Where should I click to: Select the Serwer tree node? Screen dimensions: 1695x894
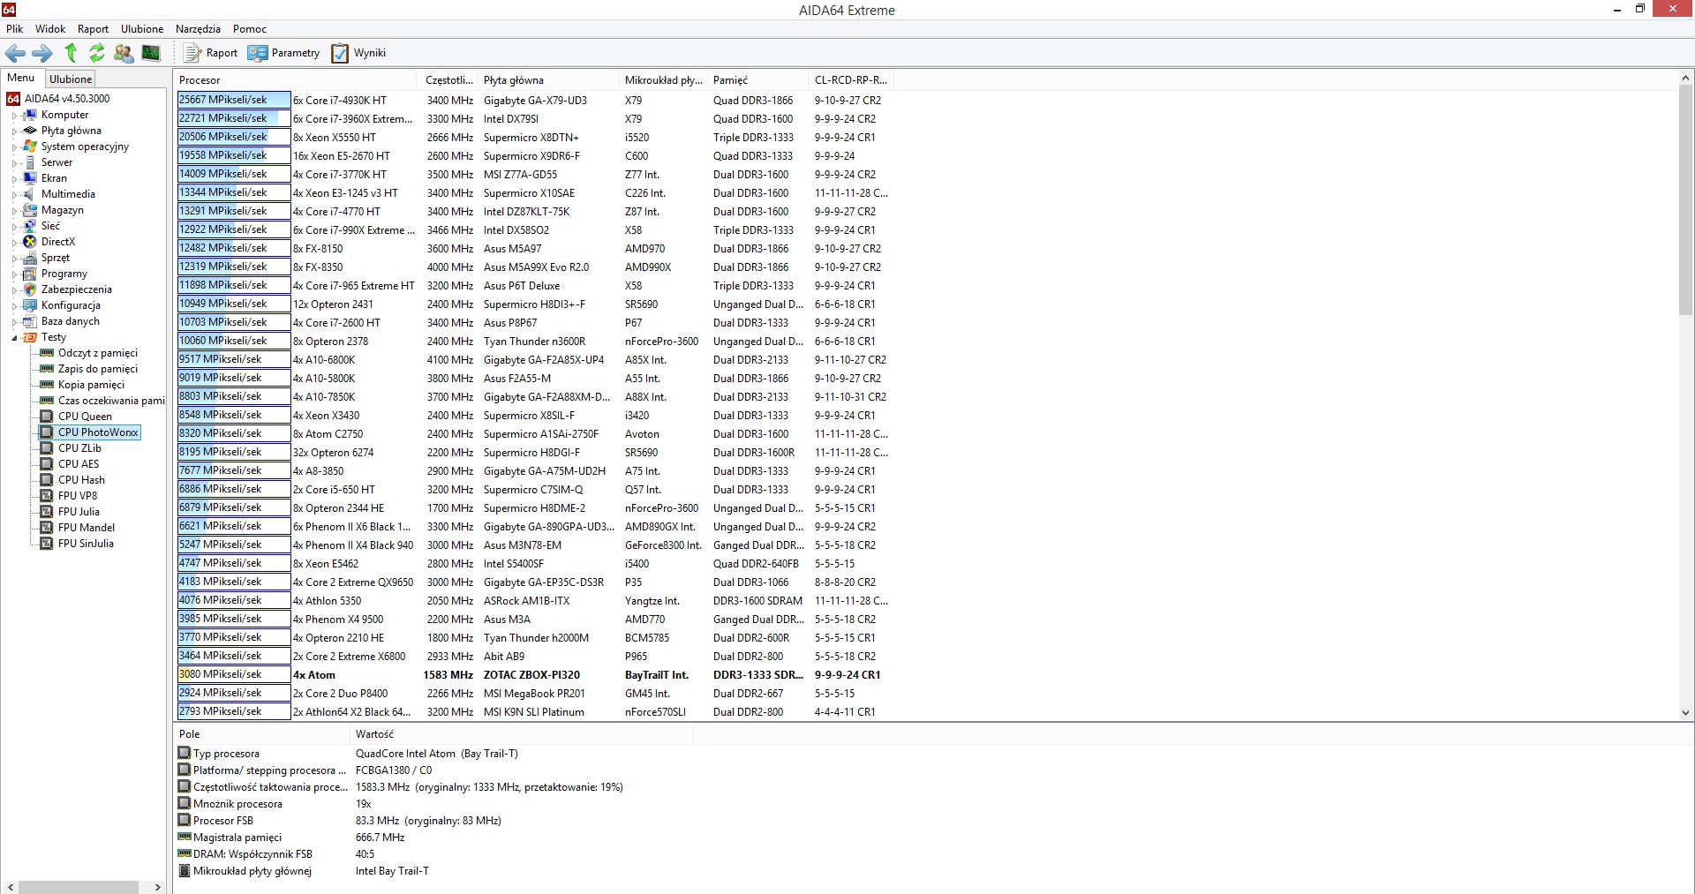click(56, 162)
